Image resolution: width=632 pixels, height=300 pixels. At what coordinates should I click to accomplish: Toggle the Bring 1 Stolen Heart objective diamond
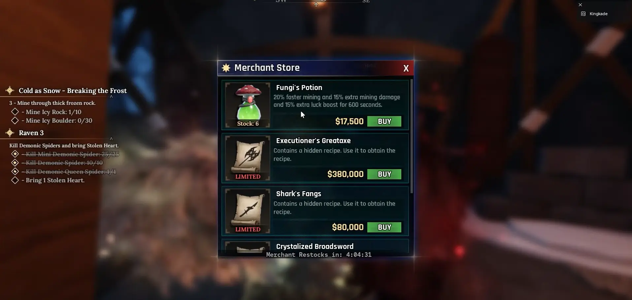click(15, 180)
